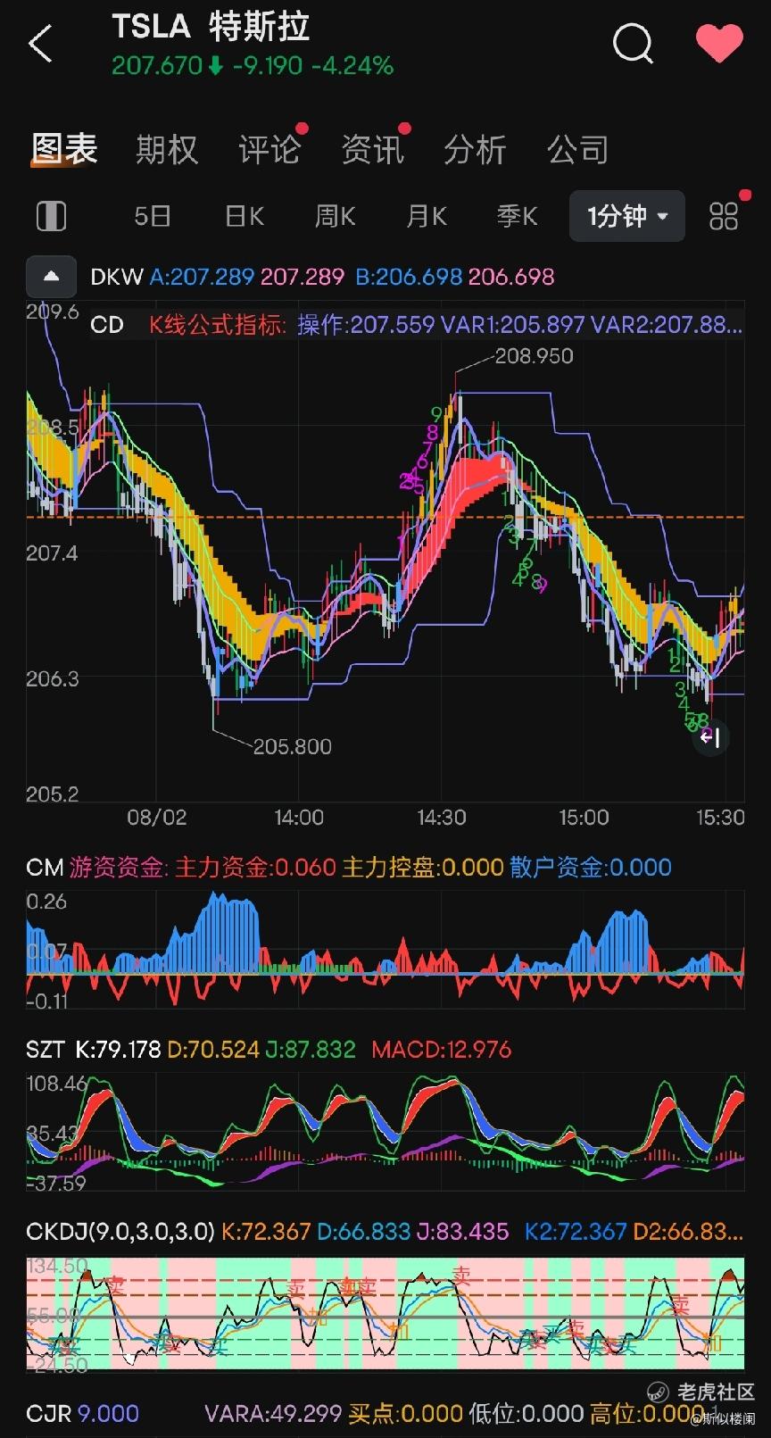Viewport: 771px width, 1438px height.
Task: Toggle the heart favorite icon
Action: tap(719, 43)
